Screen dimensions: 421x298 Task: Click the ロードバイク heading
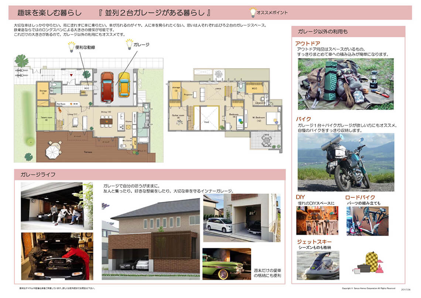click(x=360, y=197)
